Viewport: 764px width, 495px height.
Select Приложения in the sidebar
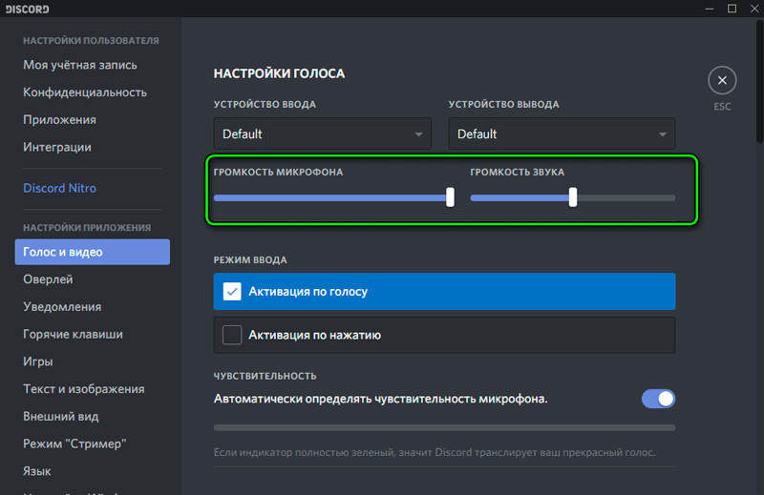[59, 120]
